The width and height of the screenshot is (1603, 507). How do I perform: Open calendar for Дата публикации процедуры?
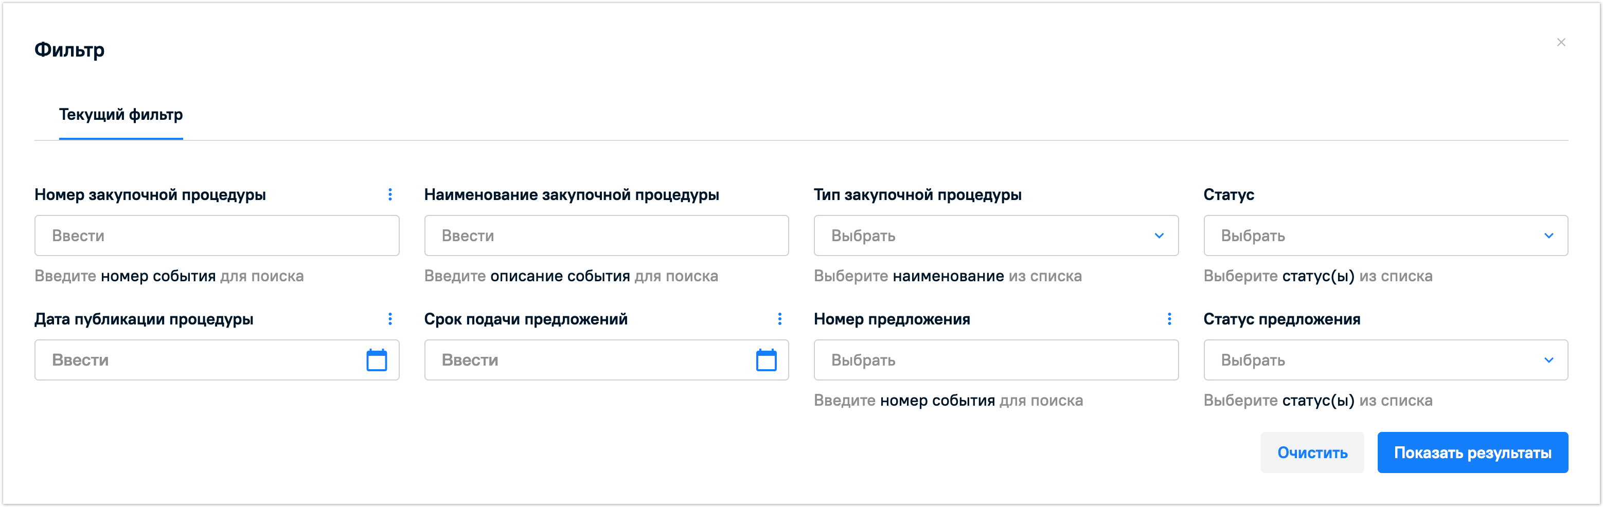[x=377, y=360]
